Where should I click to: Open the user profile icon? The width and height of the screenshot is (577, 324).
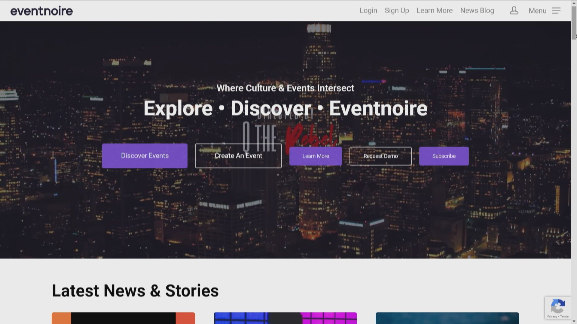[514, 10]
